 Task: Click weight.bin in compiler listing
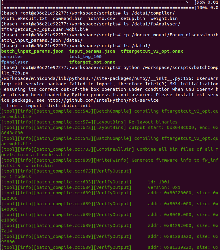pos(164,18)
